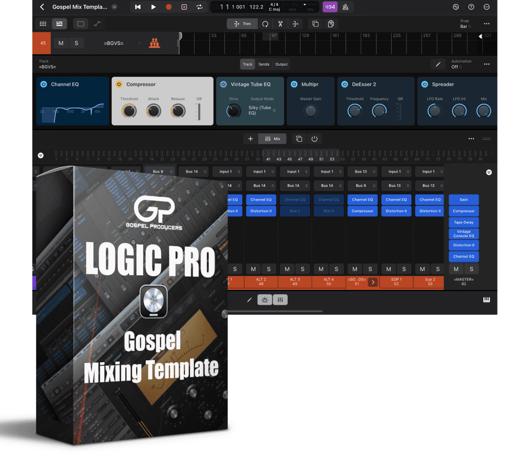Mute the BGVS track
The width and height of the screenshot is (530, 463).
(x=61, y=43)
